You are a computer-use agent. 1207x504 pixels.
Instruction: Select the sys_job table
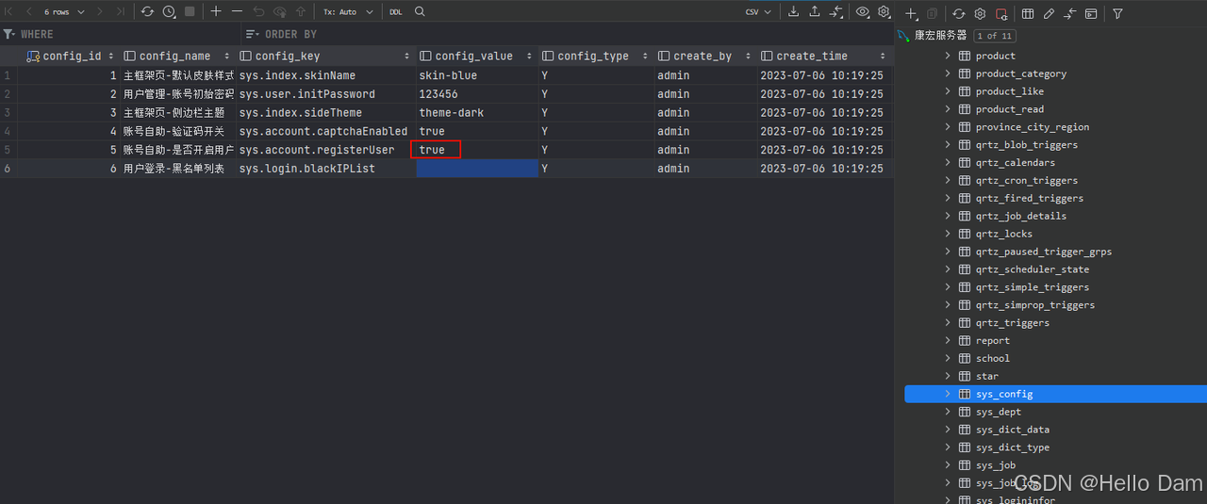(x=996, y=465)
